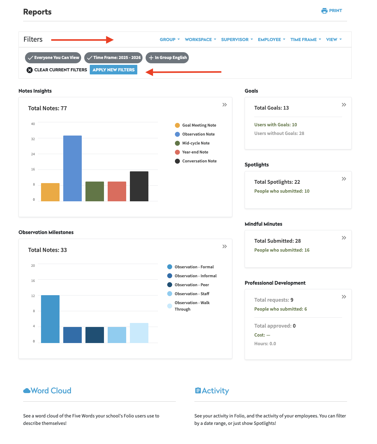Expand the EMPLOYEE filter dropdown
This screenshot has width=377, height=444.
click(271, 40)
